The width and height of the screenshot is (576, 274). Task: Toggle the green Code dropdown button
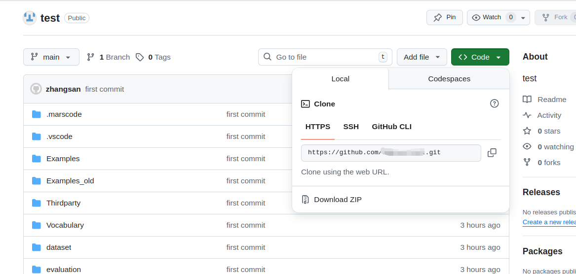[480, 57]
